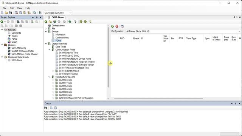
Task: Collapse the Libraries tree node
Action: click(x=2, y=45)
